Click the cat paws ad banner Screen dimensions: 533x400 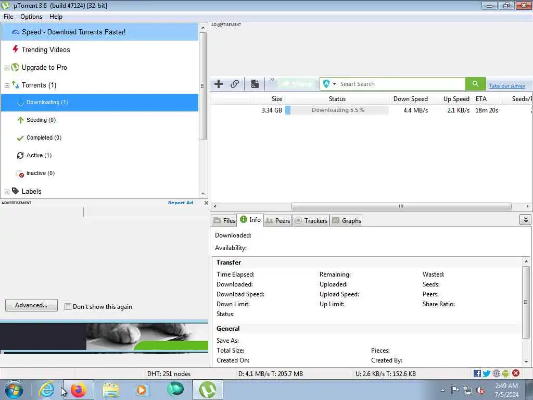pyautogui.click(x=104, y=337)
